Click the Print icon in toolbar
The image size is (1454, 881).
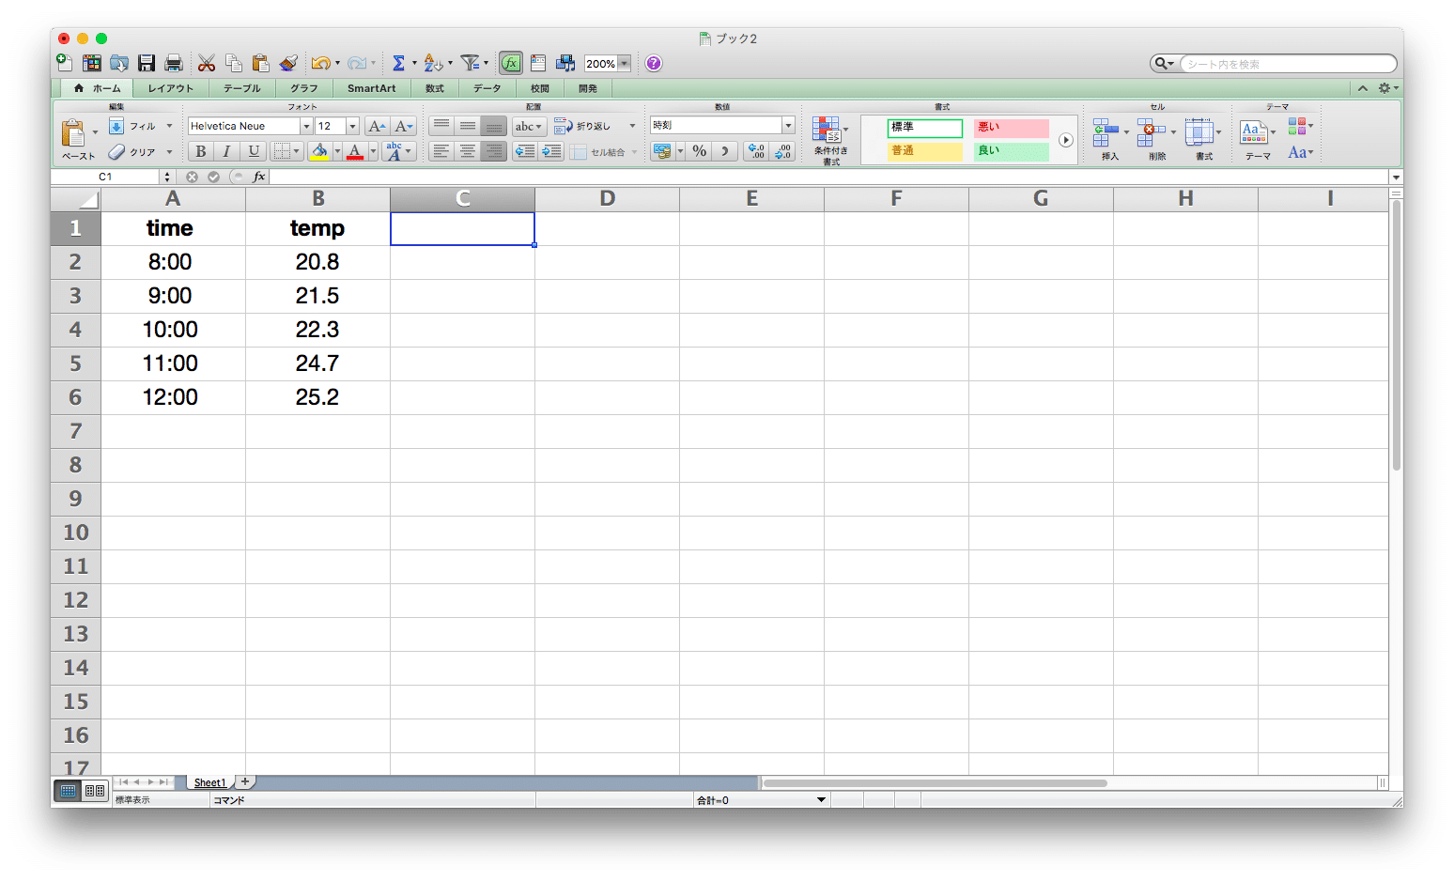pos(174,63)
